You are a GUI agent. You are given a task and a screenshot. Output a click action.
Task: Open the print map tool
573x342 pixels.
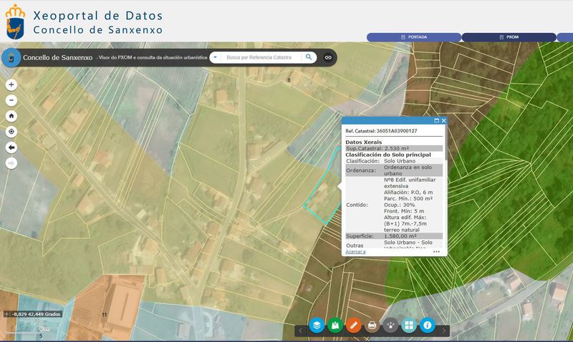(x=372, y=326)
